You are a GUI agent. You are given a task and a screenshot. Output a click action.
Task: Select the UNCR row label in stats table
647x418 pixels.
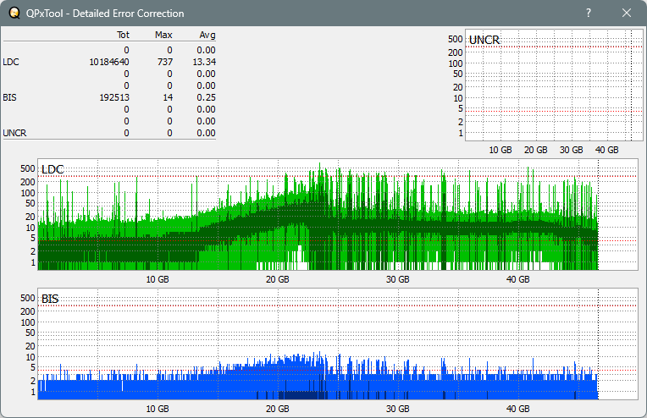(x=14, y=133)
